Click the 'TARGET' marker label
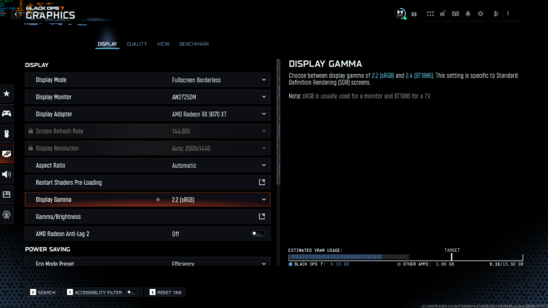 [452, 250]
